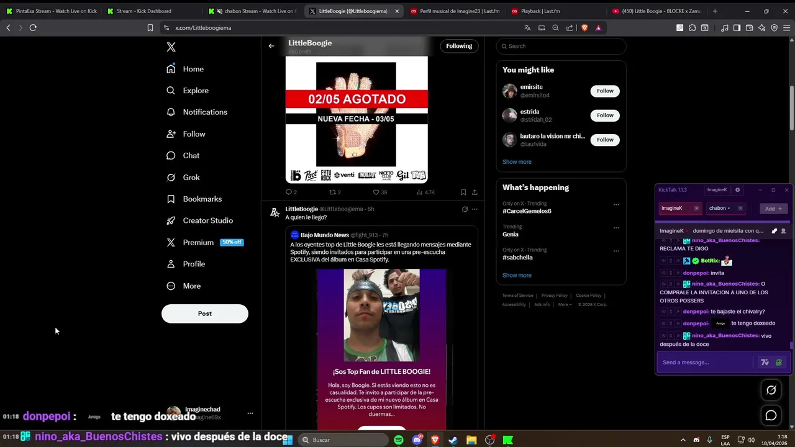Viewport: 795px width, 447px height.
Task: Open more options for Genia trend
Action: [x=616, y=228]
